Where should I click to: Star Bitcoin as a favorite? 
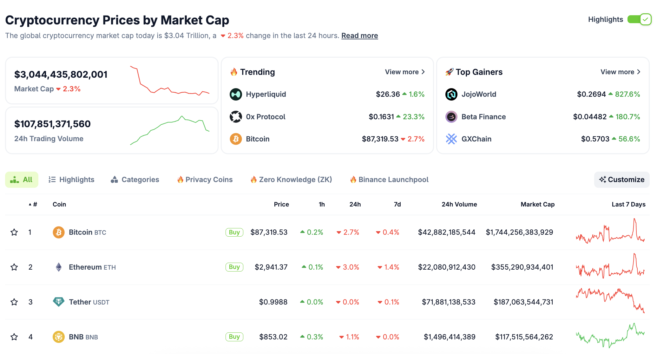(14, 232)
